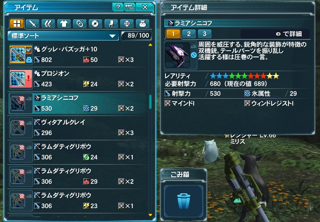This screenshot has height=222, width=320.
Task: Filter by the tag/ticket category icon
Action: (x=79, y=24)
